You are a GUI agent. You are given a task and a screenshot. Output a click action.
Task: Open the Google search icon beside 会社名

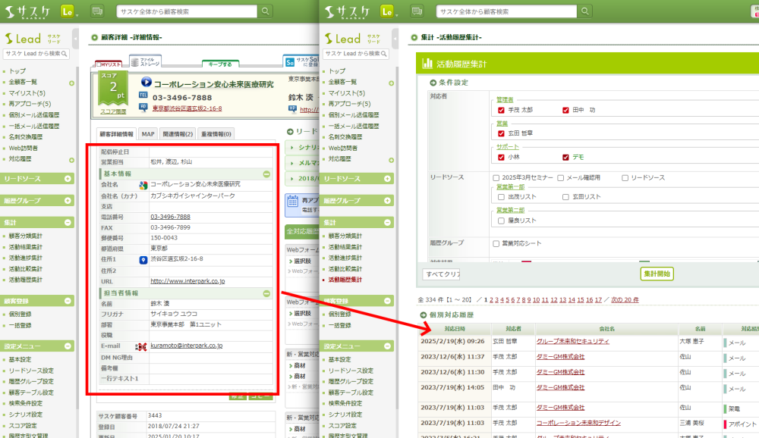pos(143,184)
